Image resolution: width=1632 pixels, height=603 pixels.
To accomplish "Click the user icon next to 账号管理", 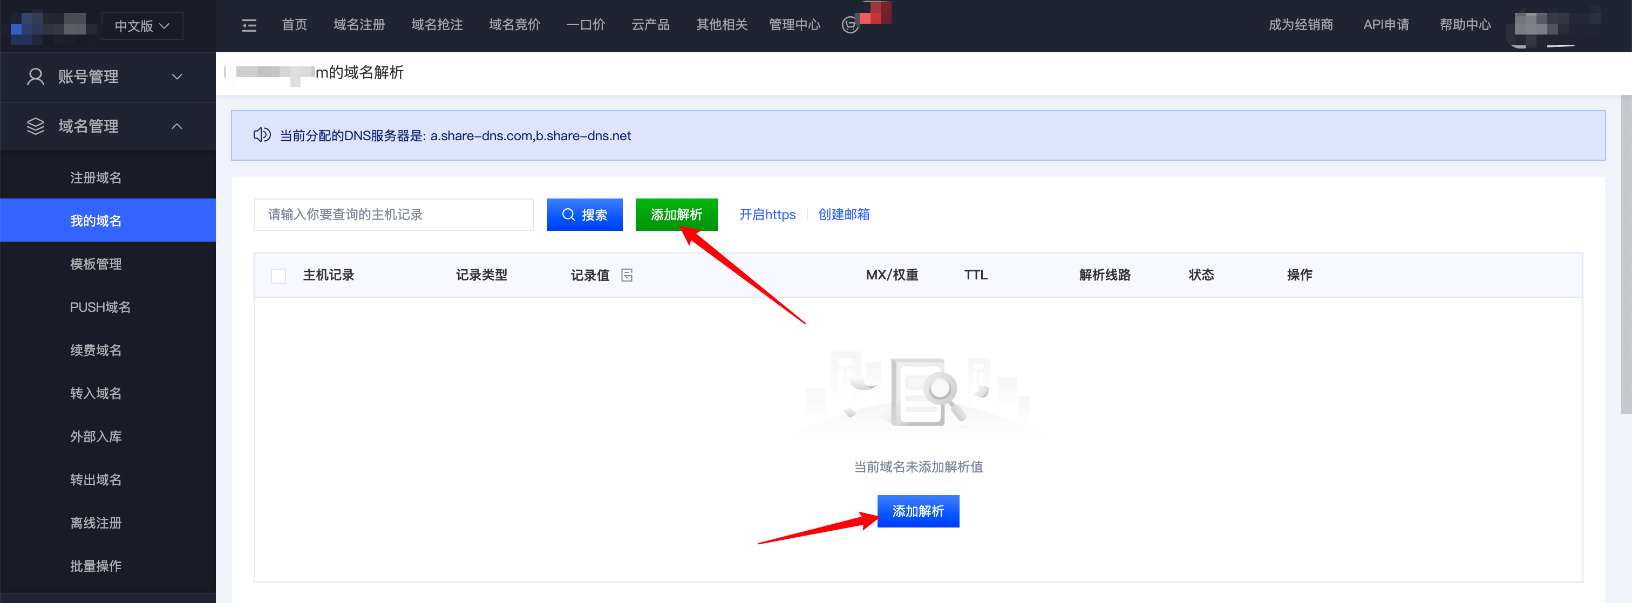I will click(36, 77).
